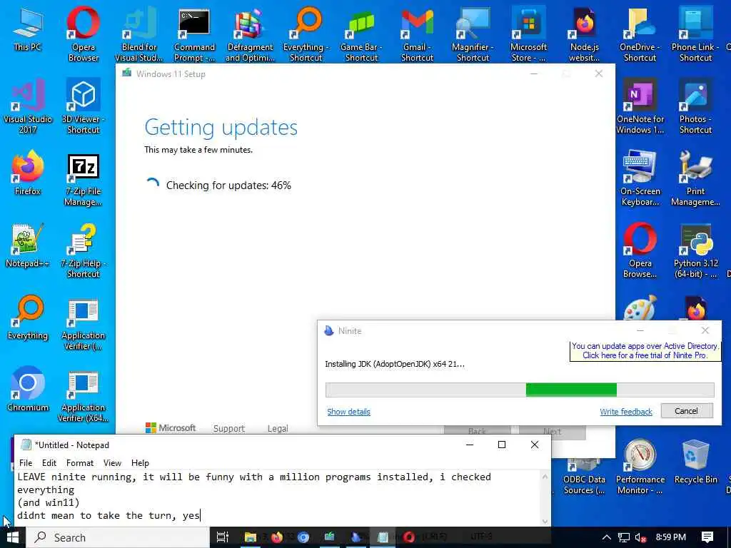Click Show details link in Ninite
731x548 pixels.
(x=348, y=412)
